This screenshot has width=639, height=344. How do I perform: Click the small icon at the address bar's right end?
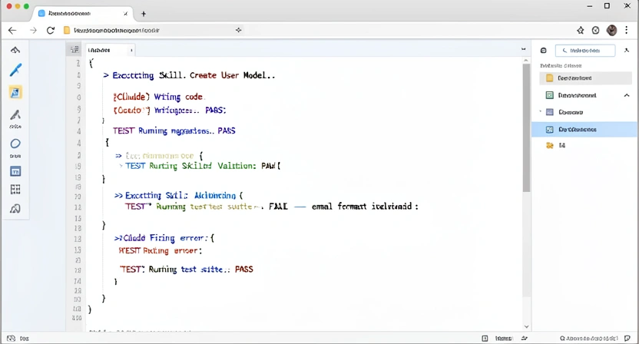[x=238, y=30]
